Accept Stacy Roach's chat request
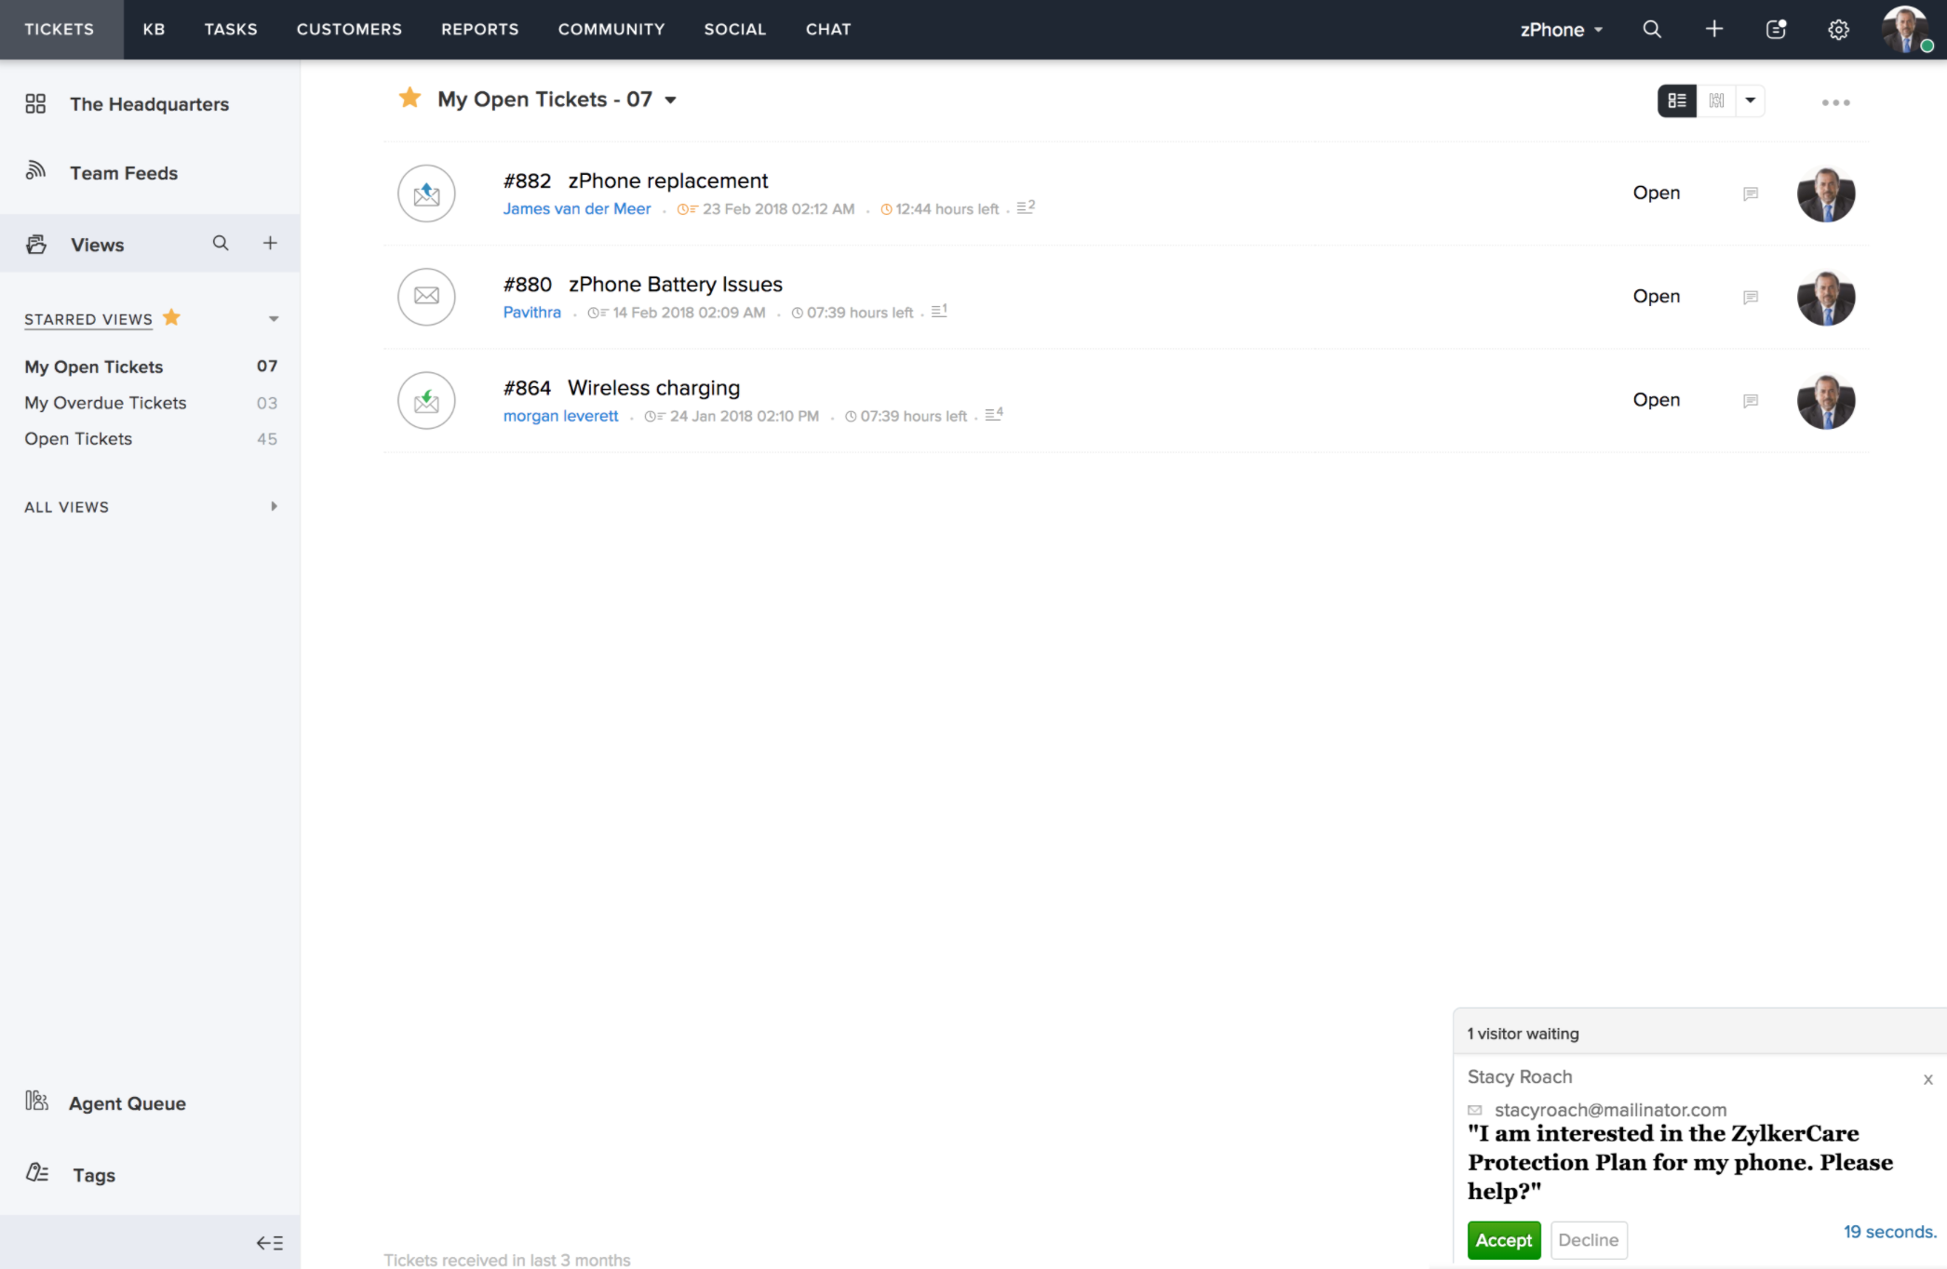The image size is (1947, 1269). coord(1503,1240)
